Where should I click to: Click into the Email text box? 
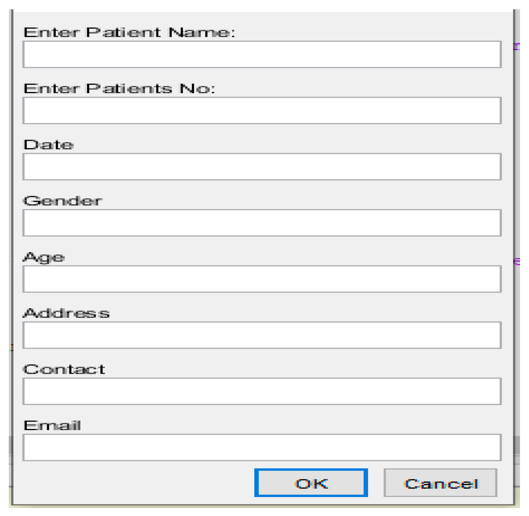click(x=262, y=447)
